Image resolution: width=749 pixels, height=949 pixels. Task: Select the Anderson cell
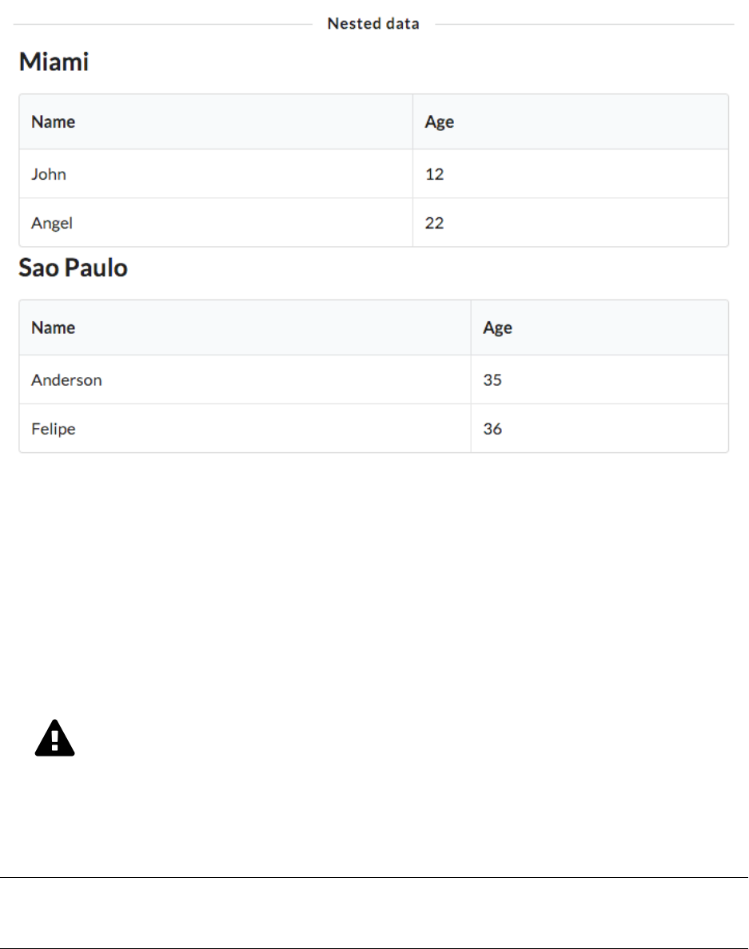coord(66,380)
